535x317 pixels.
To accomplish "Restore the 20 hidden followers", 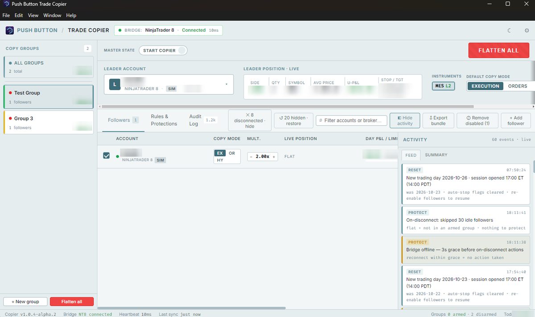I will tap(293, 120).
